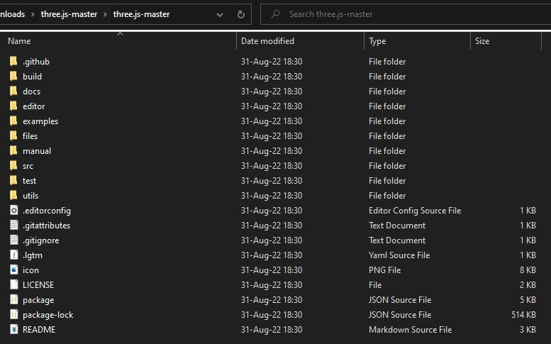Expand the chevron between the three.js-master breadcrumbs

point(105,14)
